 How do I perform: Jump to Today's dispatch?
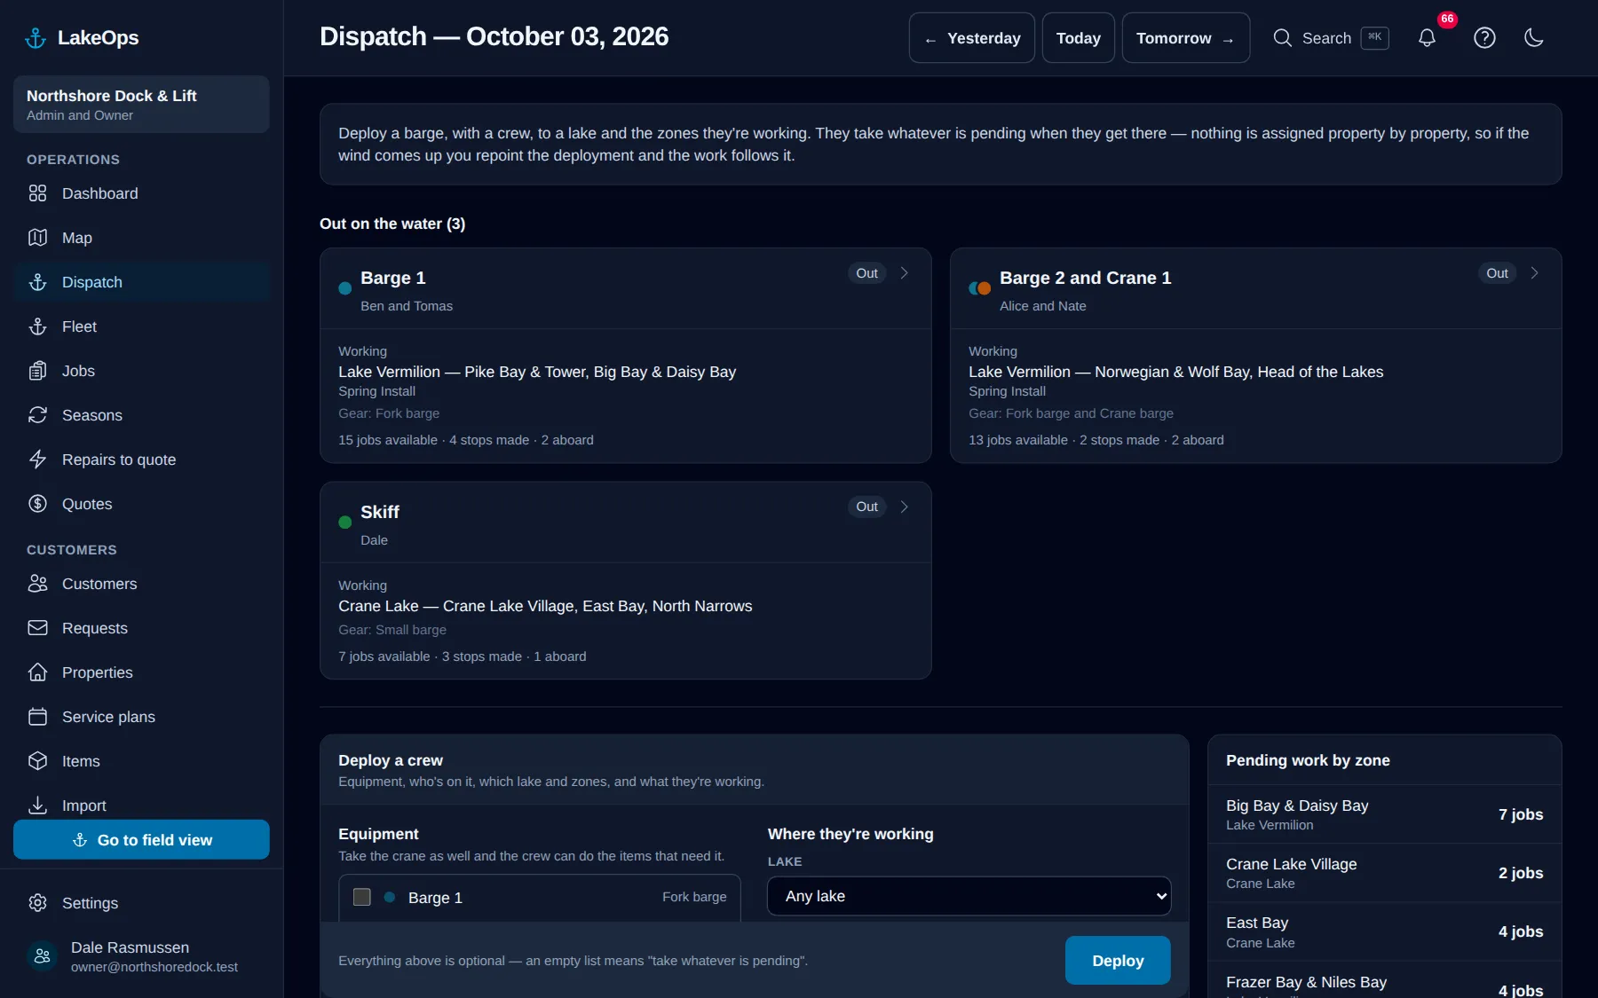[1079, 38]
